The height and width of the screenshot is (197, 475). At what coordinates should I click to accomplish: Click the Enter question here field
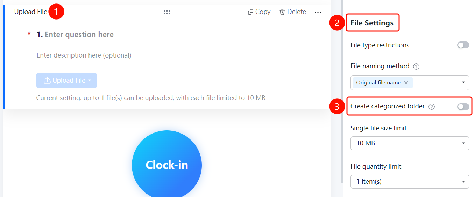(79, 35)
